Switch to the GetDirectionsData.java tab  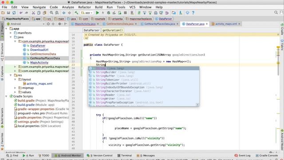[120, 24]
